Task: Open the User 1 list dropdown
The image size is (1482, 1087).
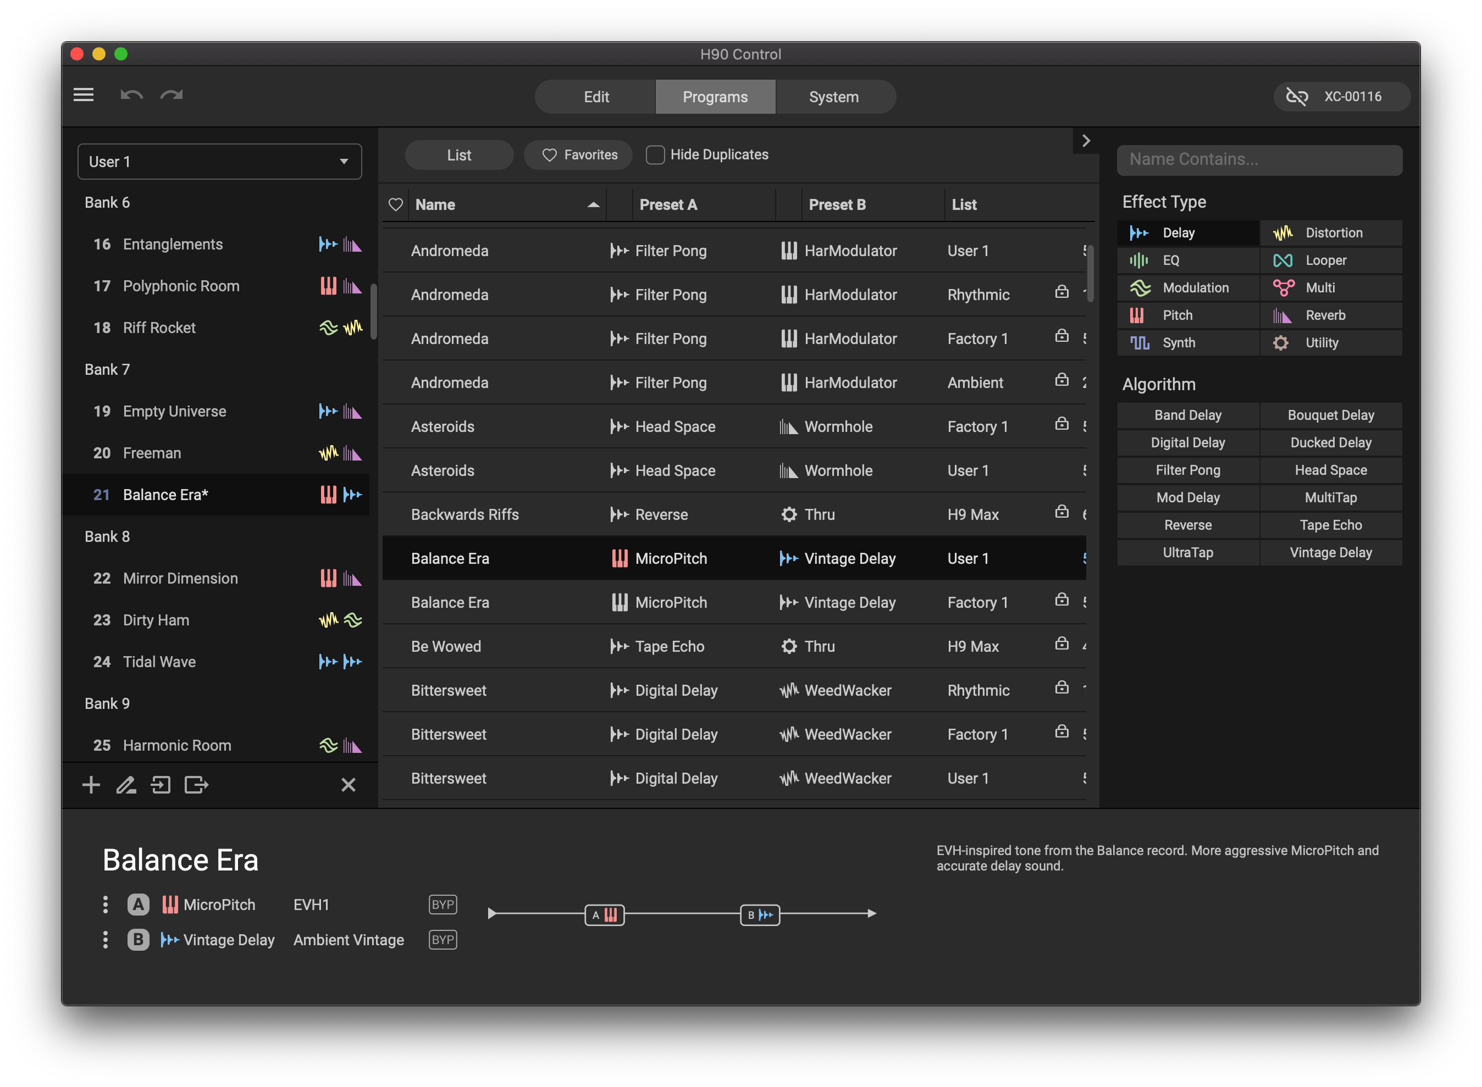Action: click(x=219, y=161)
